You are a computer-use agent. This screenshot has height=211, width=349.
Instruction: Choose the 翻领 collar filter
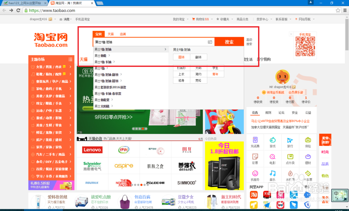[x=199, y=57]
